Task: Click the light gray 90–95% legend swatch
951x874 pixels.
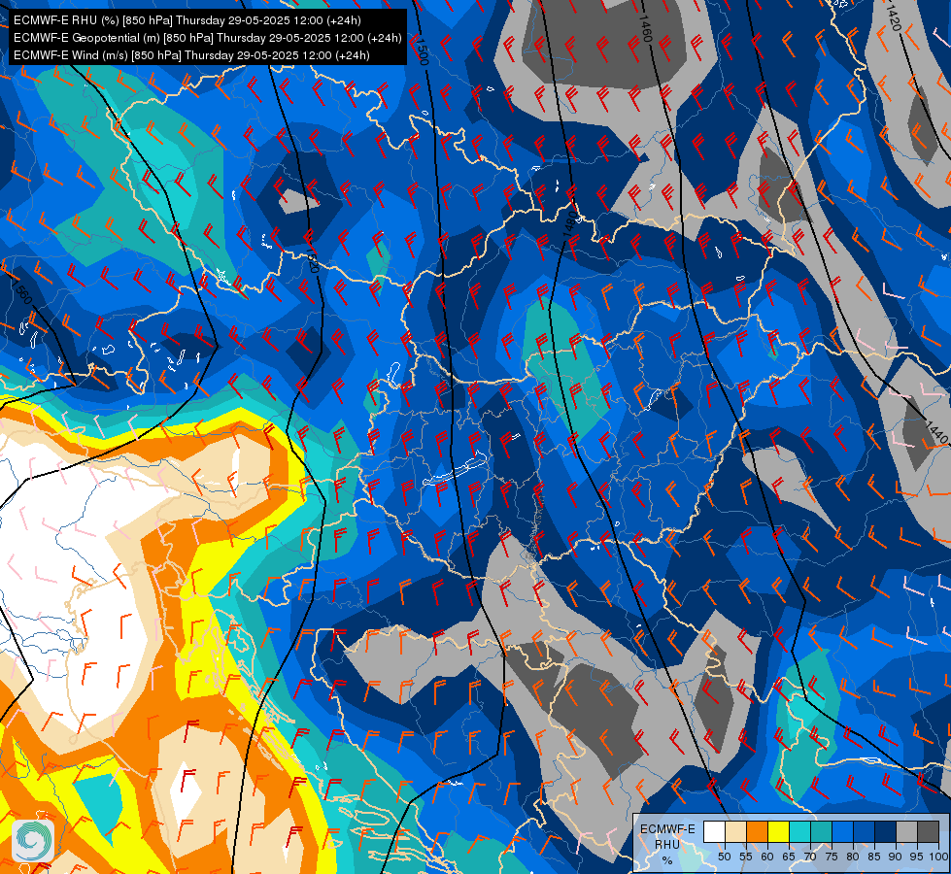Action: [x=906, y=831]
